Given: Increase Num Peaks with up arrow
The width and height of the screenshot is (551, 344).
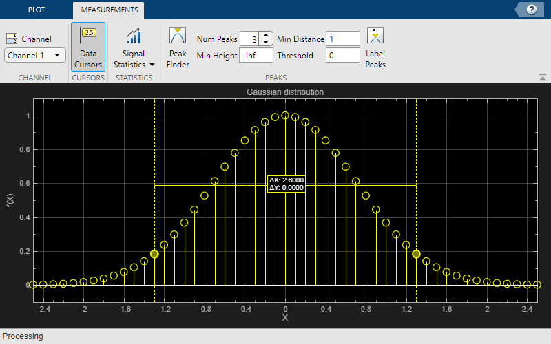Looking at the screenshot, I should coord(266,36).
